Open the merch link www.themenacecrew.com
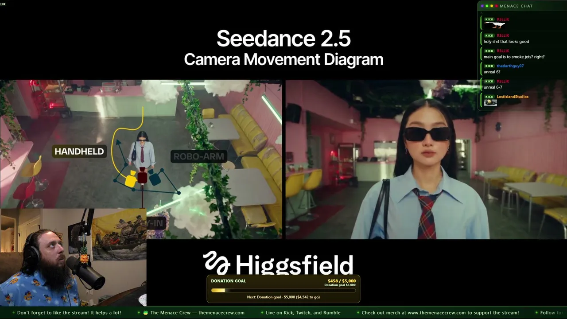The image size is (567, 319). click(x=437, y=313)
